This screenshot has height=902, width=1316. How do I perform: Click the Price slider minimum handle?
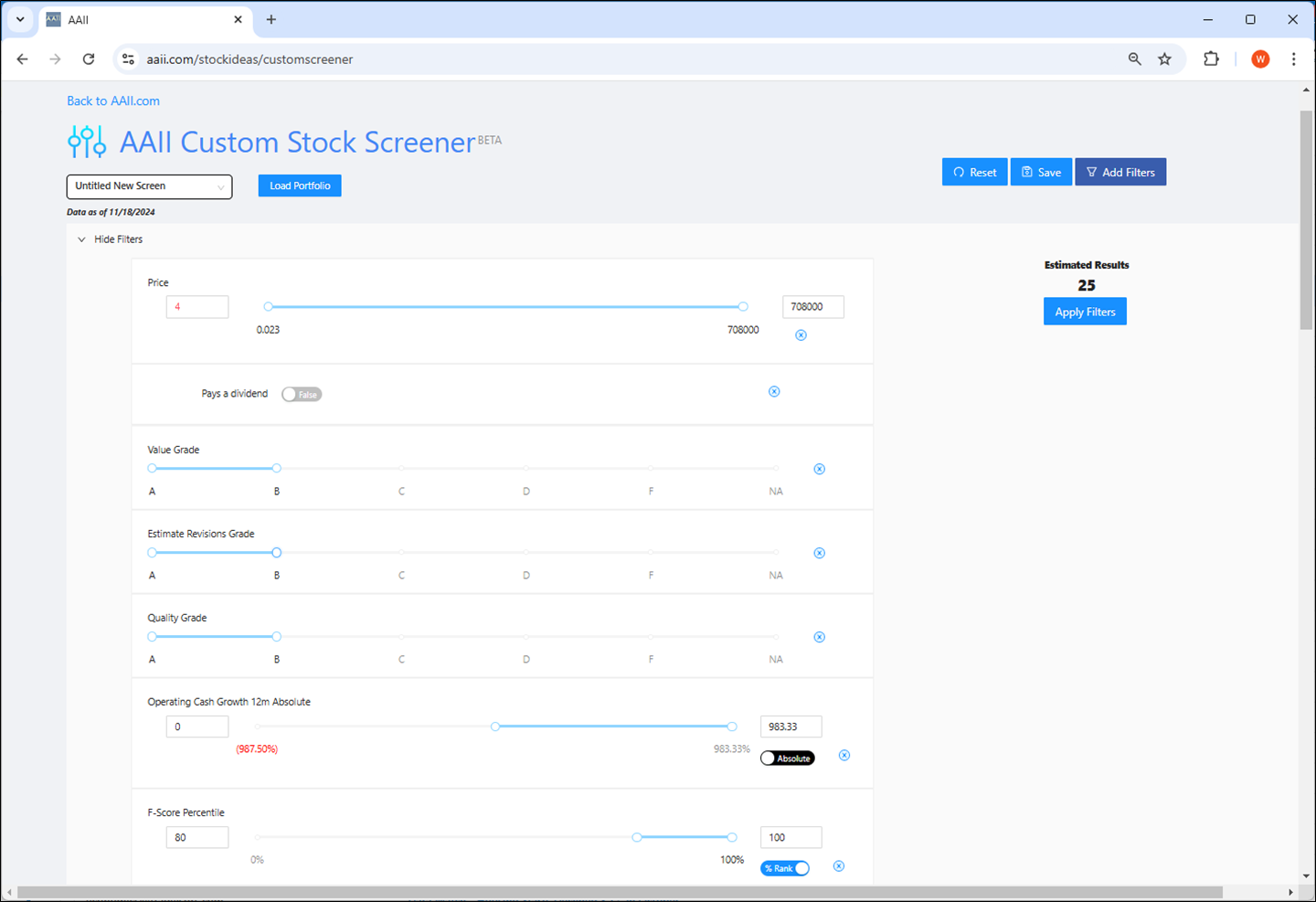(268, 307)
